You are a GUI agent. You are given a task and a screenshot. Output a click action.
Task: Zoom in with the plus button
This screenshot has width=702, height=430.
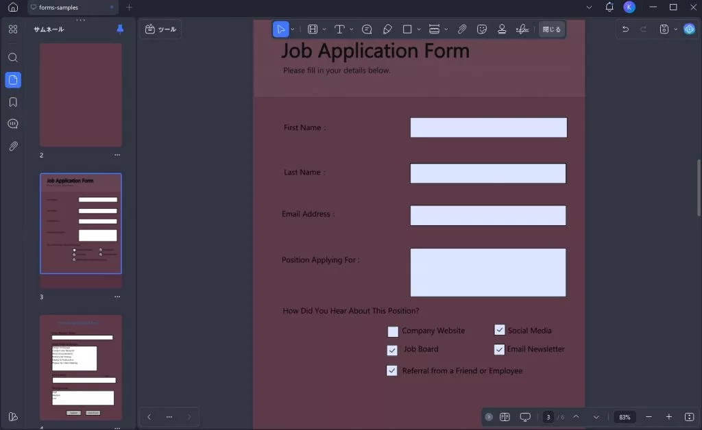coord(669,417)
